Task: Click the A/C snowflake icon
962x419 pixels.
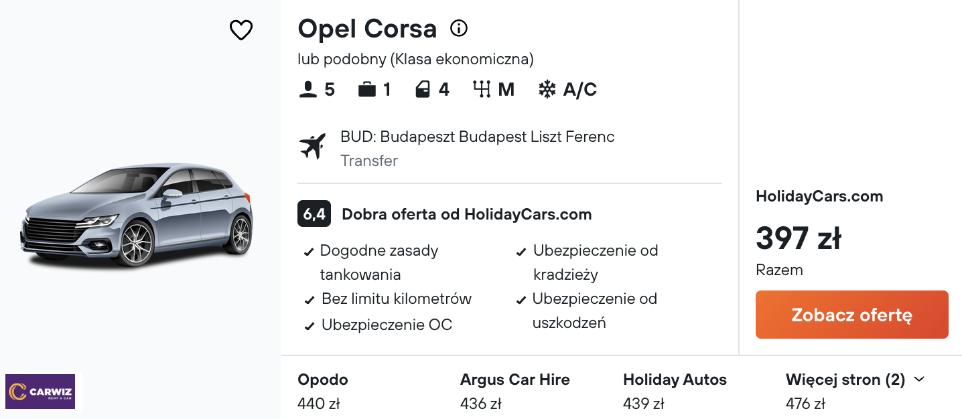Action: pyautogui.click(x=547, y=90)
